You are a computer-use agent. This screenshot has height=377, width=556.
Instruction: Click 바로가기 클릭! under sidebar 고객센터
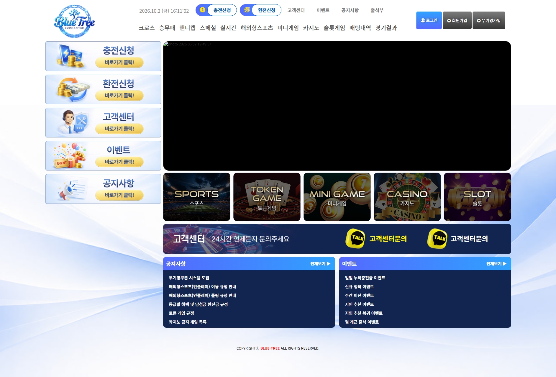pyautogui.click(x=119, y=129)
